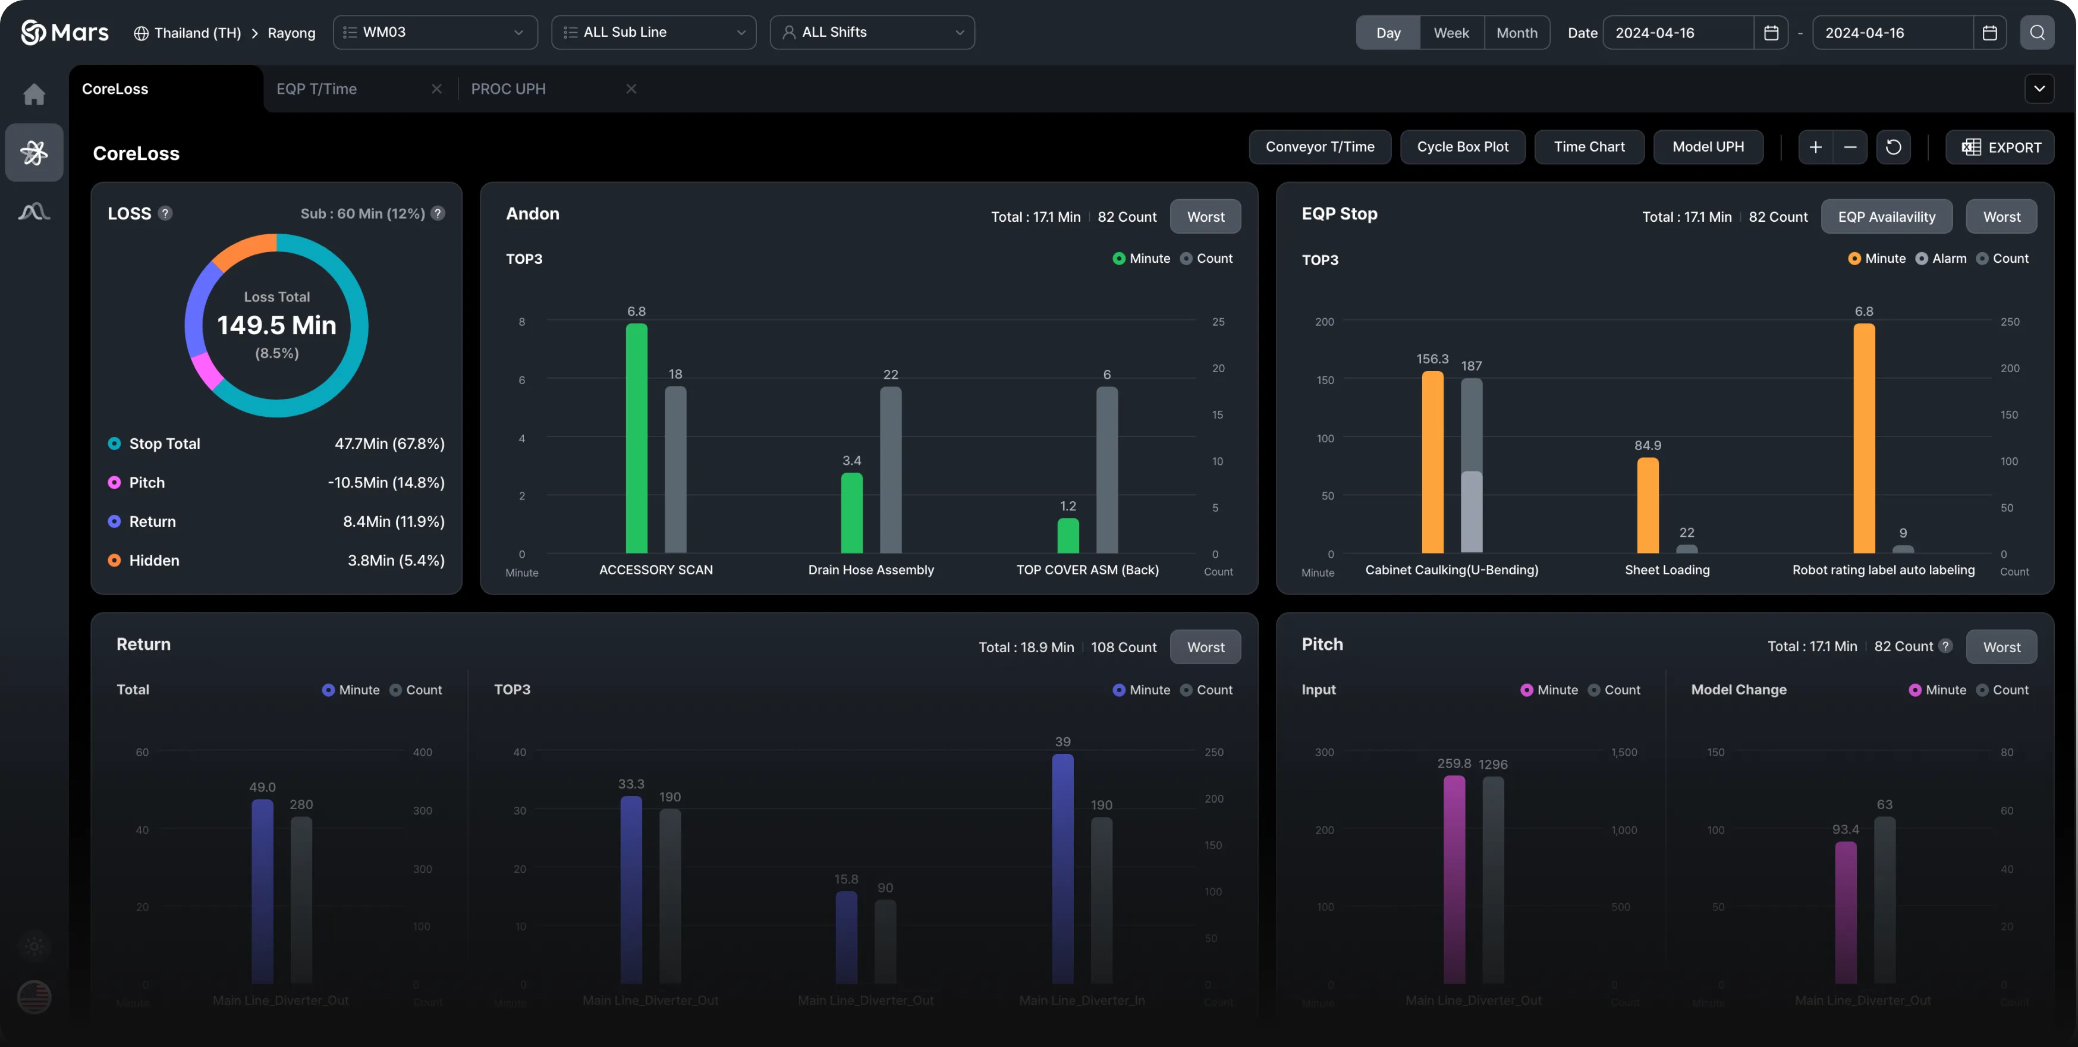
Task: Click the search magnifier button
Action: tap(2037, 33)
